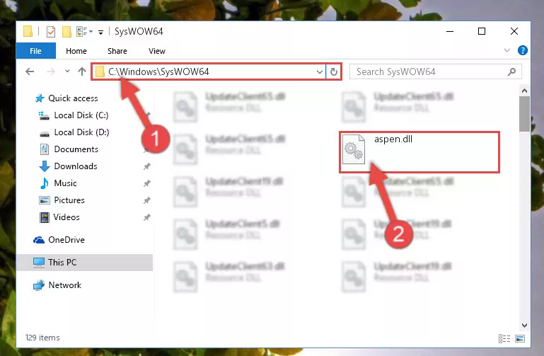This screenshot has height=356, width=544.
Task: Maximize the SysWOW64 window
Action: [x=482, y=32]
